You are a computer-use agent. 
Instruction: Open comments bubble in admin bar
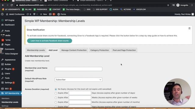coord(35,14)
